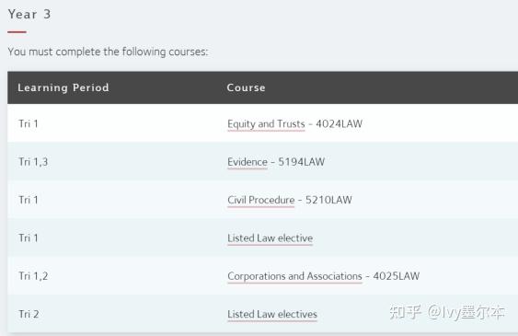Click the Learning Period column header
Screen dimensions: 518x336
(63, 87)
